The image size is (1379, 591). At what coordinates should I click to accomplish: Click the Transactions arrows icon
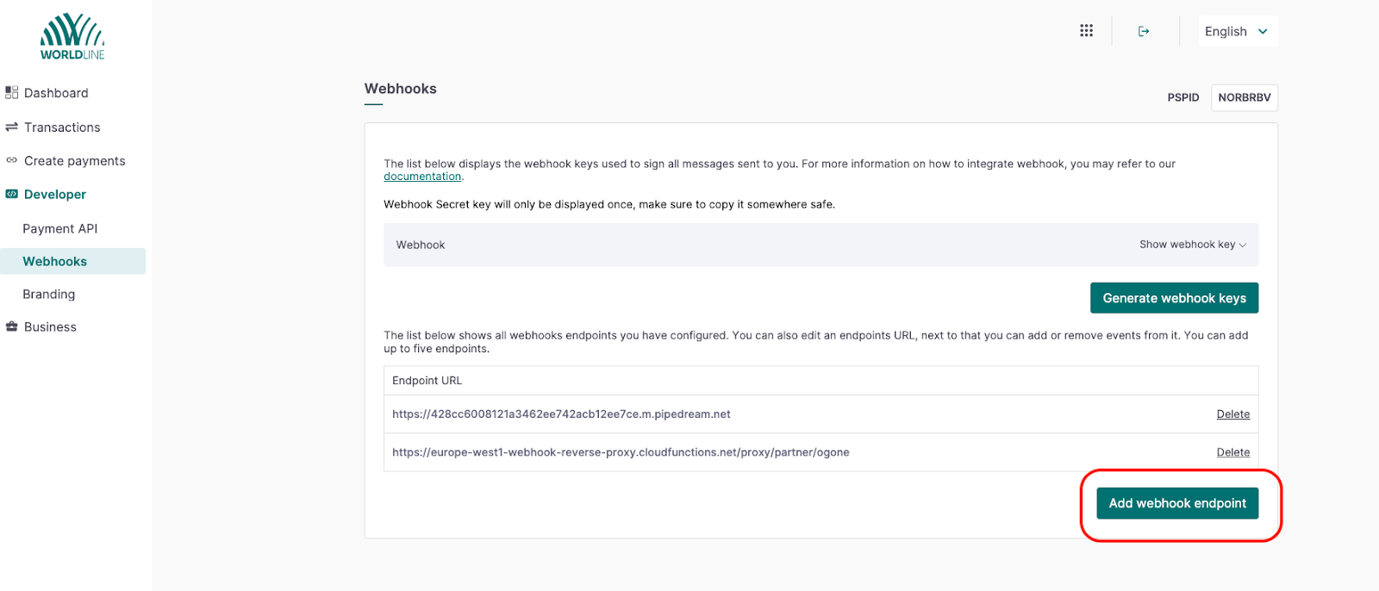coord(12,128)
